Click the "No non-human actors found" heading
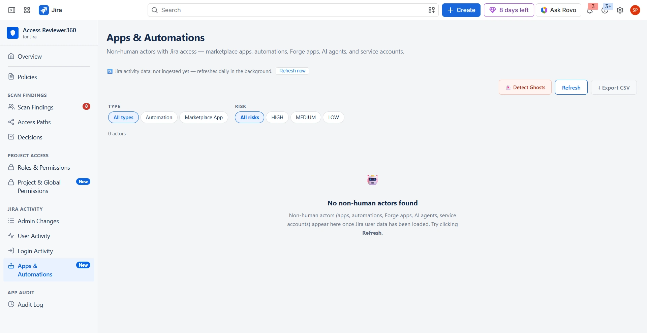Screen dimensions: 647x333 pos(372,203)
